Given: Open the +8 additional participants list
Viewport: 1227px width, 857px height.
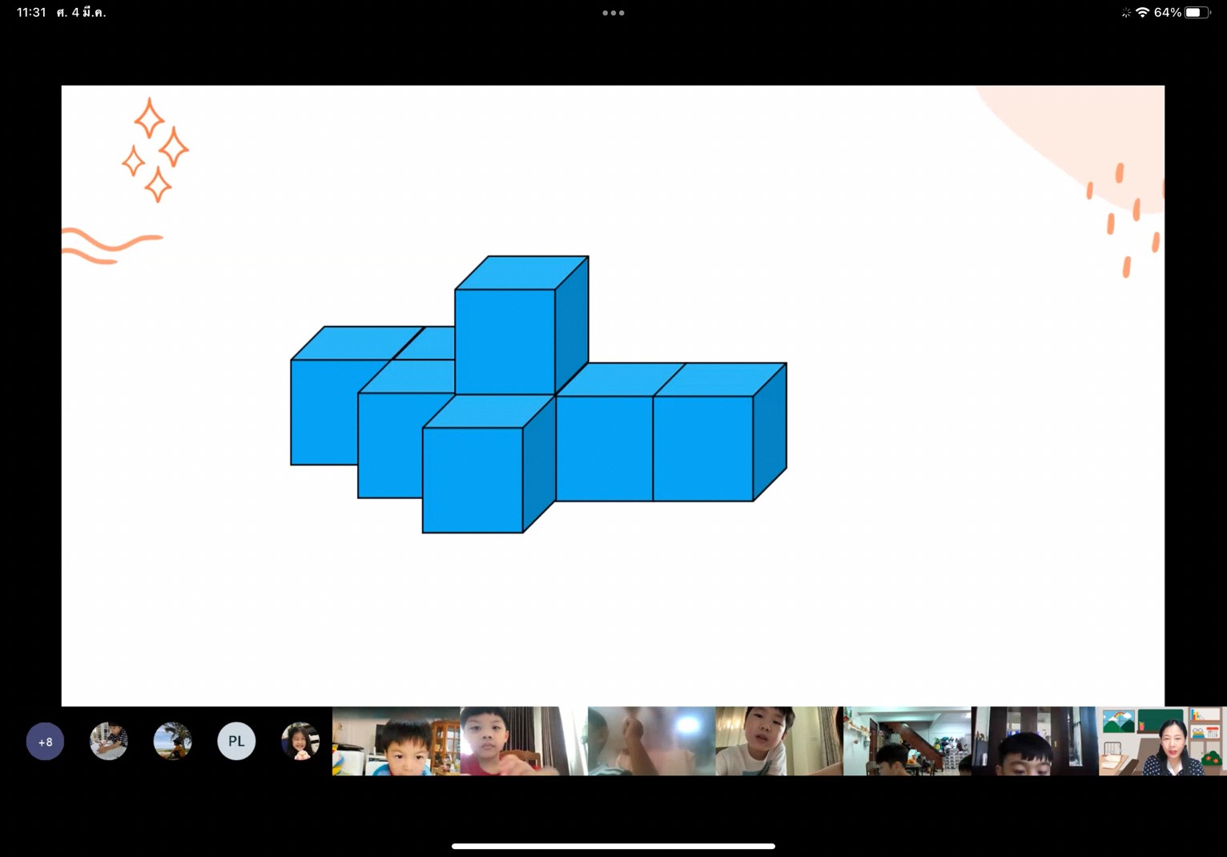Looking at the screenshot, I should click(x=45, y=742).
